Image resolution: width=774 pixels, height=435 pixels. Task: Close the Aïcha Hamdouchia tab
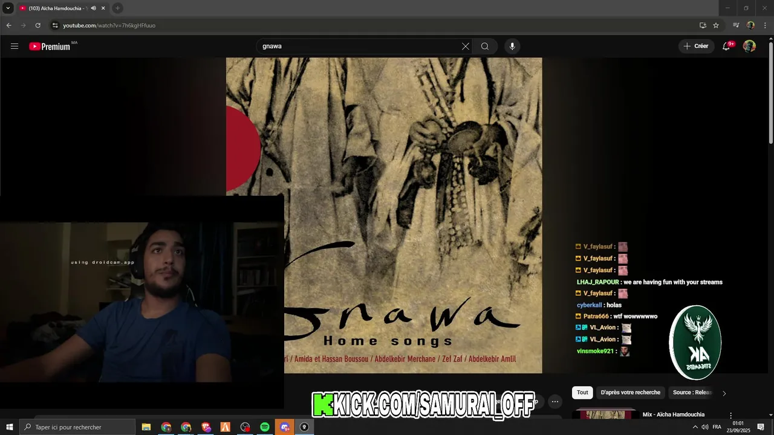pyautogui.click(x=103, y=8)
